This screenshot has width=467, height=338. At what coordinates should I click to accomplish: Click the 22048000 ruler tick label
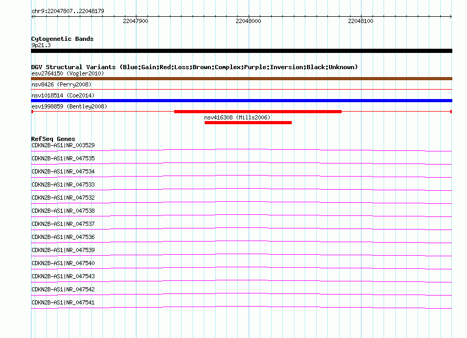[248, 21]
